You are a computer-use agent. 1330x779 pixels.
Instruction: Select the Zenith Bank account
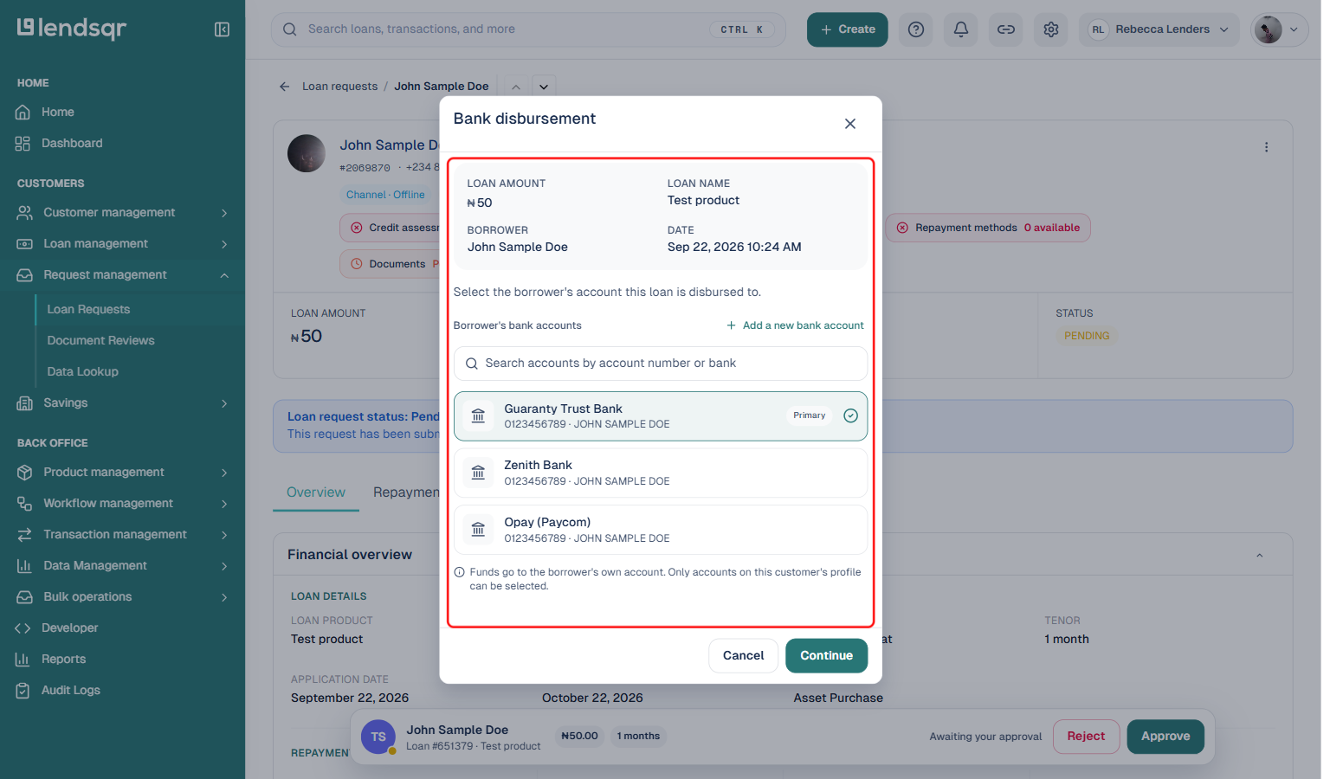click(x=661, y=473)
